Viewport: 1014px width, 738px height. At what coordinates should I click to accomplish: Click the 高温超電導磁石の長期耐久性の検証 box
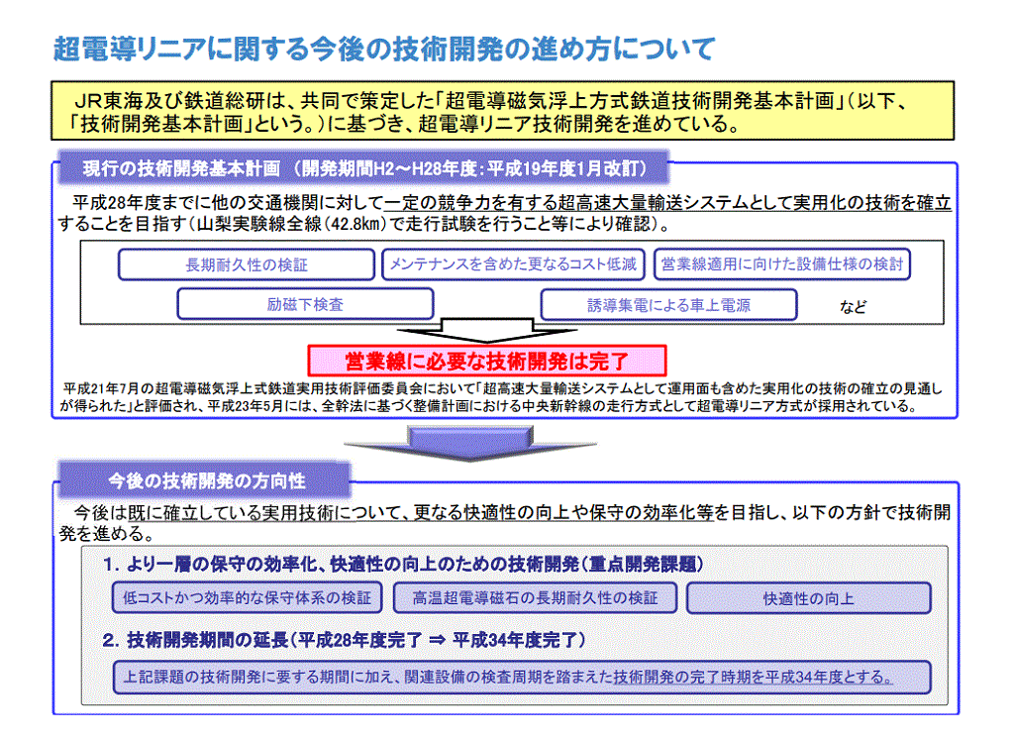click(535, 597)
